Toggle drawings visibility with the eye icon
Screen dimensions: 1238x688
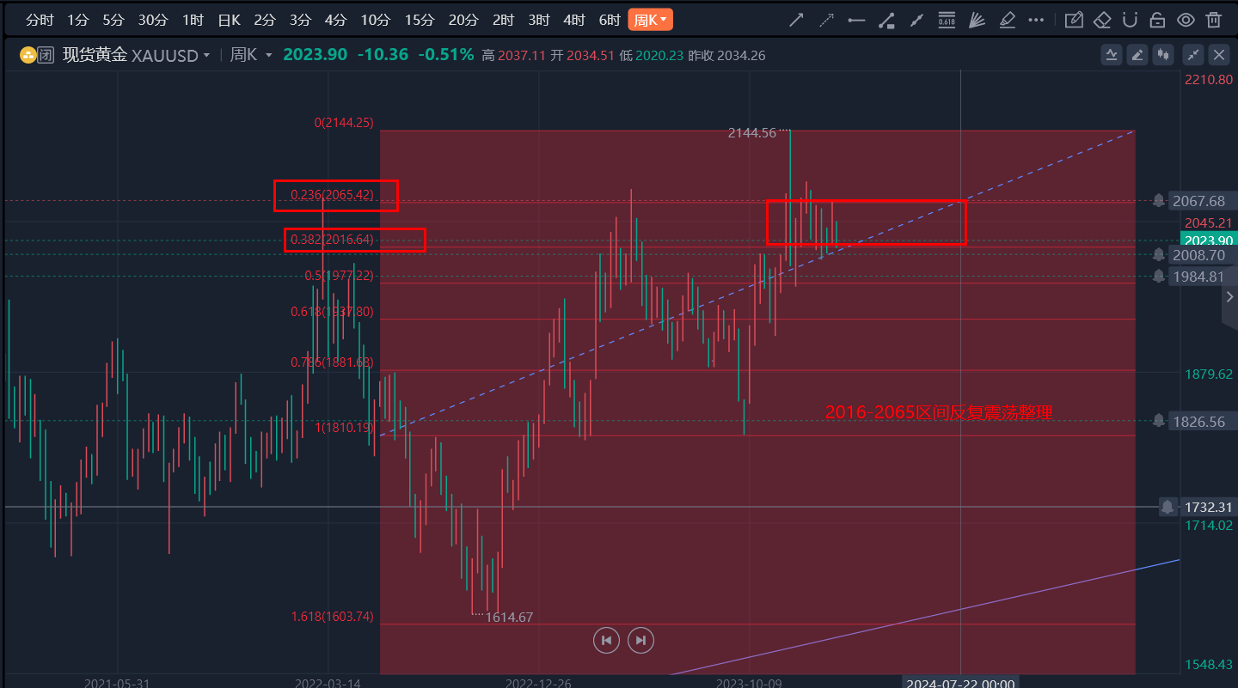tap(1186, 20)
